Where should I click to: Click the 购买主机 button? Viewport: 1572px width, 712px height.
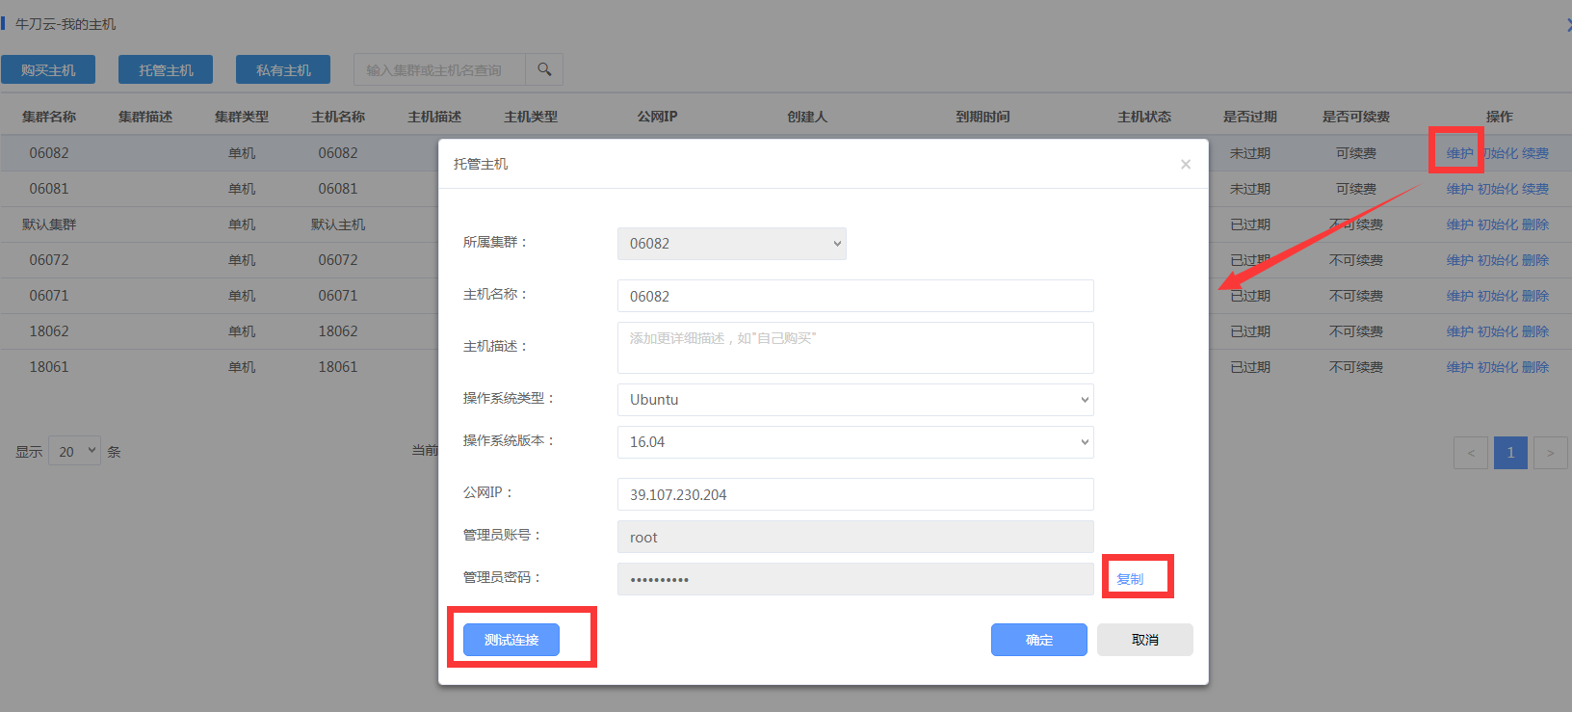coord(48,69)
